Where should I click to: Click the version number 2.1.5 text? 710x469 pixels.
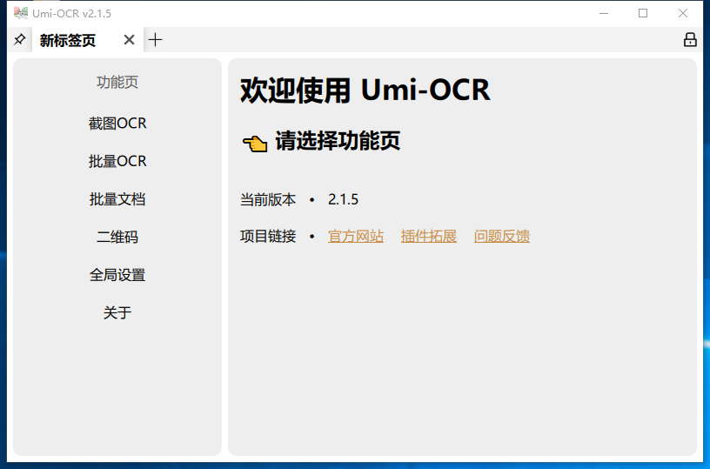tap(343, 199)
